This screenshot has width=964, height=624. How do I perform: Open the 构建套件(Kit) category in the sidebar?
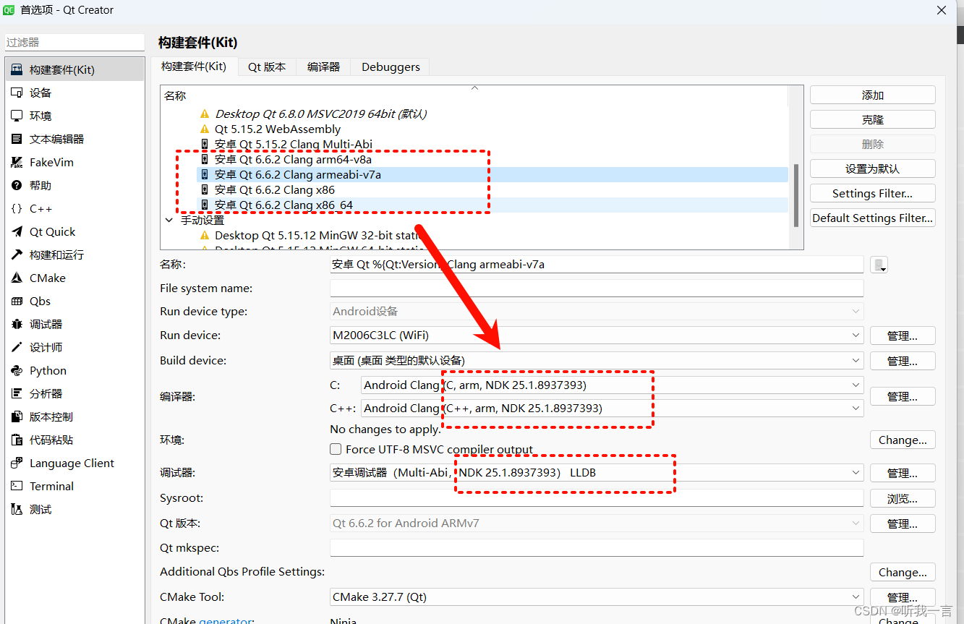click(x=74, y=69)
